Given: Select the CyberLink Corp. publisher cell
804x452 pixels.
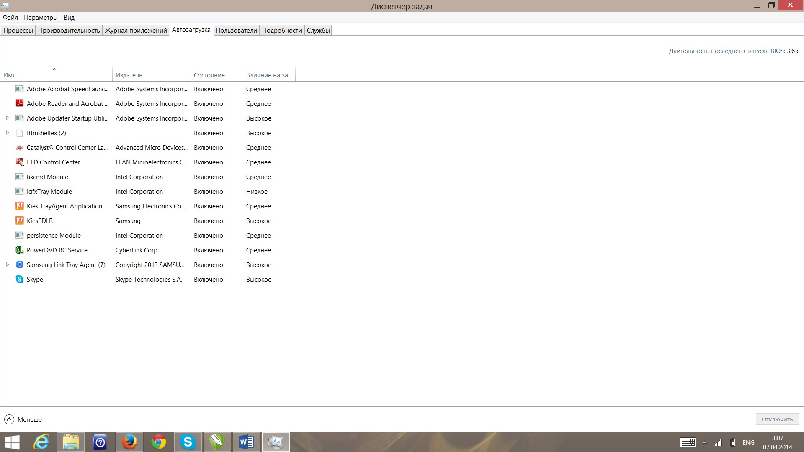Looking at the screenshot, I should click(137, 250).
